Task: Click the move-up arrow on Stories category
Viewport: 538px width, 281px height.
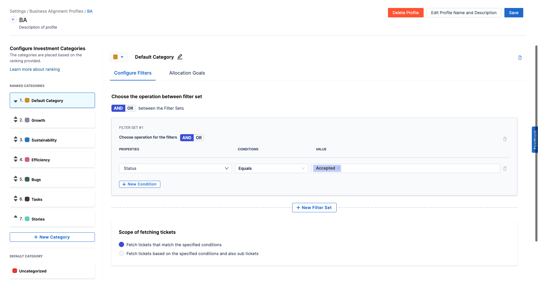Action: [16, 217]
